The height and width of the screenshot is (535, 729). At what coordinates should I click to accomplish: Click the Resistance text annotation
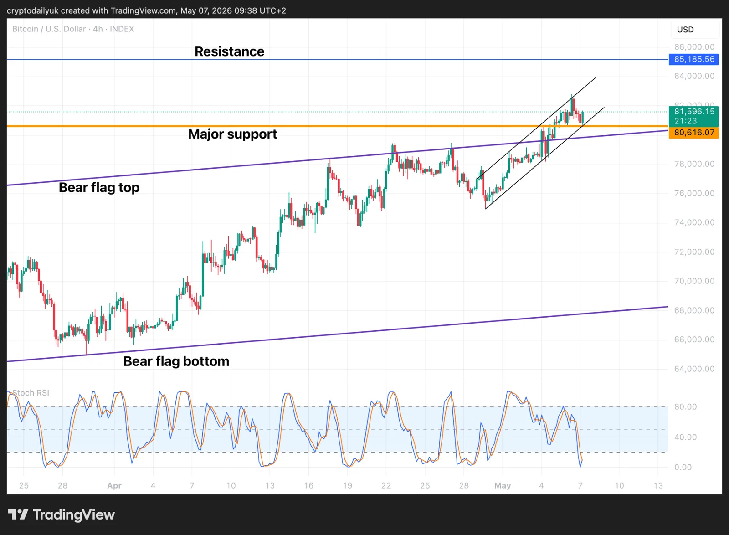(229, 51)
